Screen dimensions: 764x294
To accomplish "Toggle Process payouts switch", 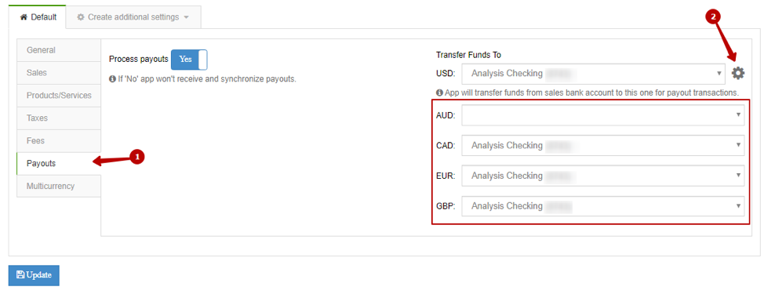I will (x=189, y=60).
